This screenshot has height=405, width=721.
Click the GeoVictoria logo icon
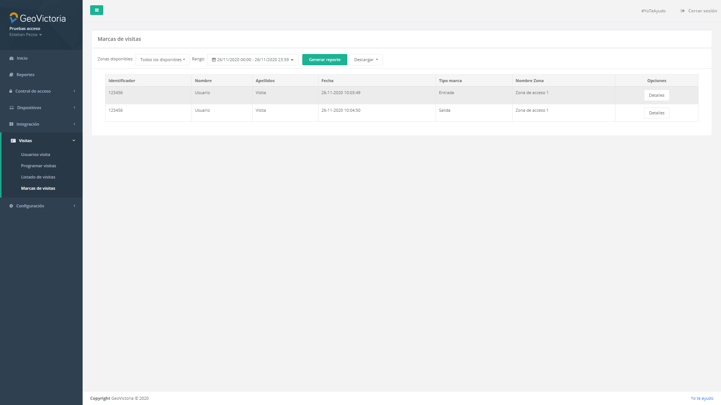click(14, 18)
